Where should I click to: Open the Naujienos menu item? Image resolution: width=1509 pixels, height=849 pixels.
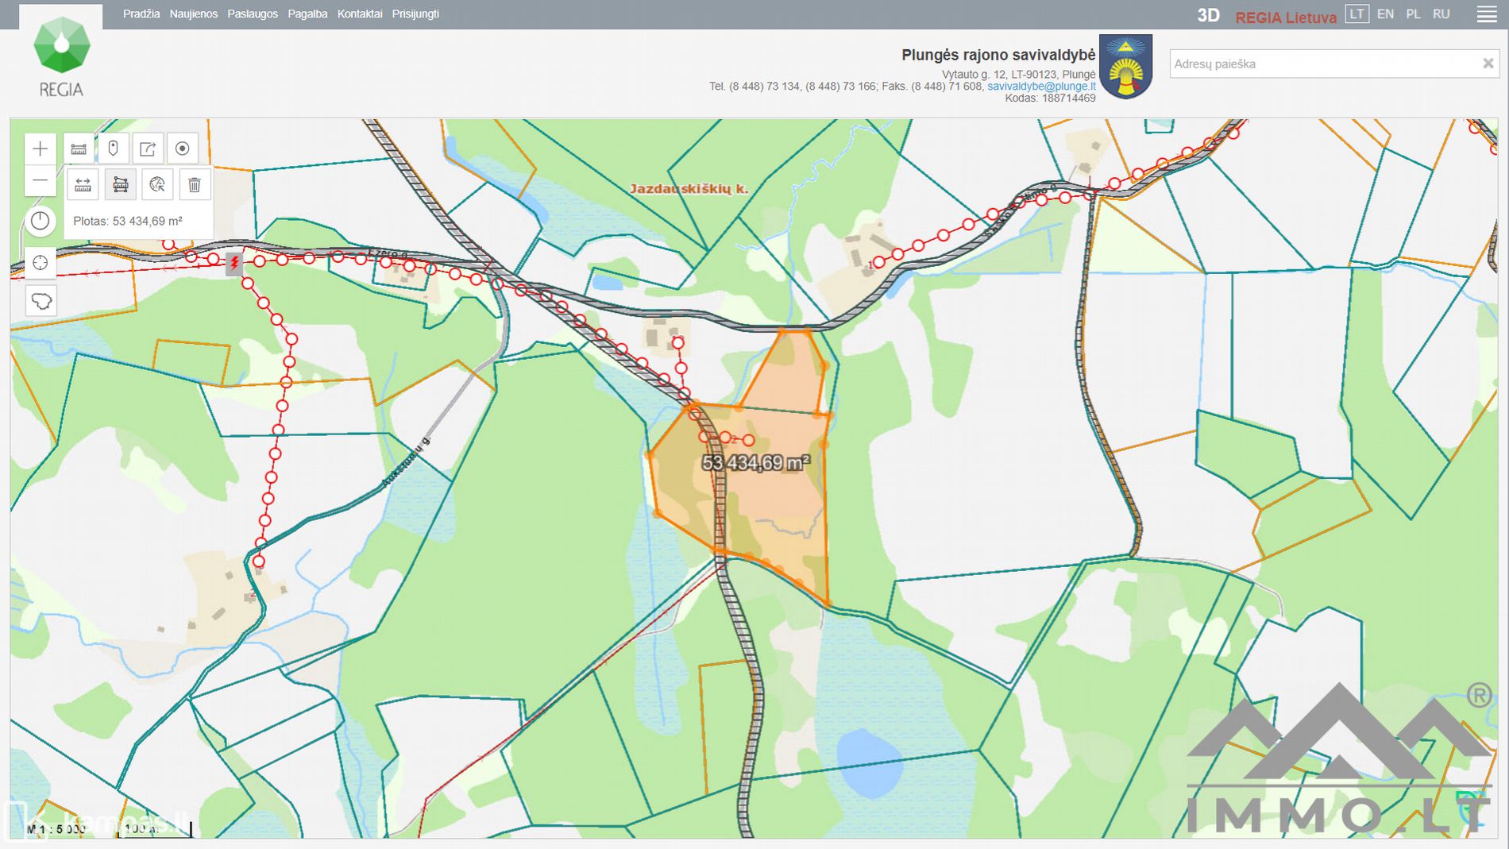pos(193,14)
